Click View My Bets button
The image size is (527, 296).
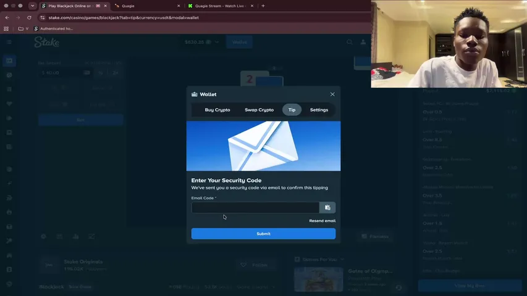point(470,286)
